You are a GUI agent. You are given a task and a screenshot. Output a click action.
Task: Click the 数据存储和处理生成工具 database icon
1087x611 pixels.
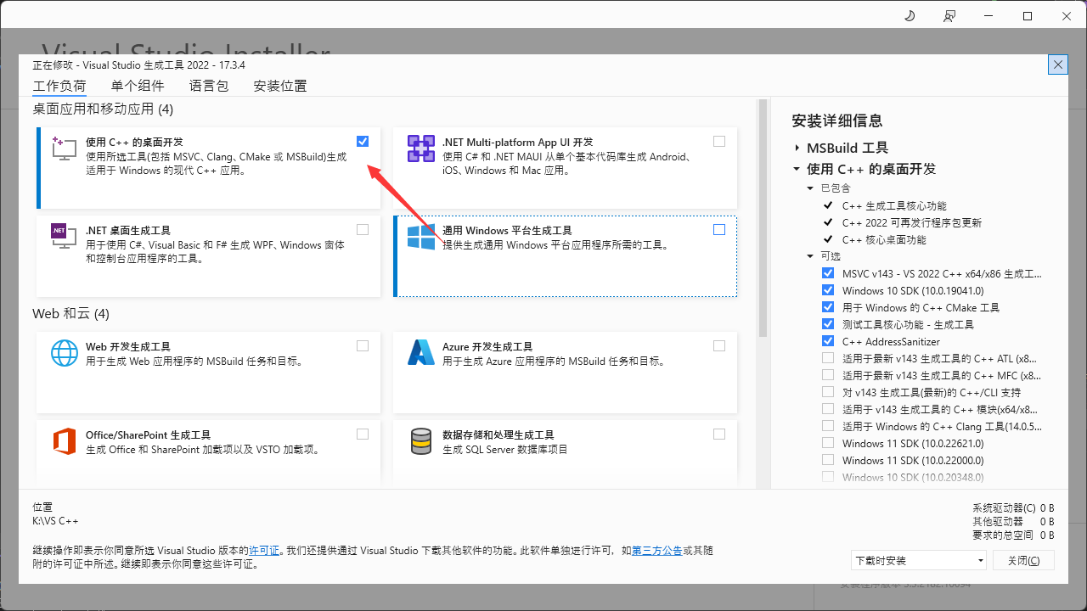[421, 440]
